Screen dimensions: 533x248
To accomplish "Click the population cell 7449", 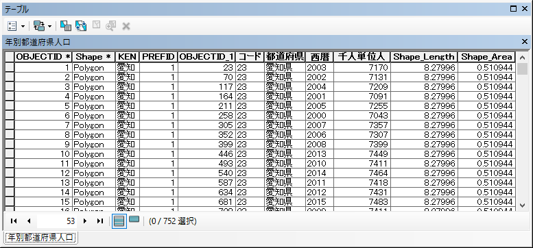I will 362,154.
